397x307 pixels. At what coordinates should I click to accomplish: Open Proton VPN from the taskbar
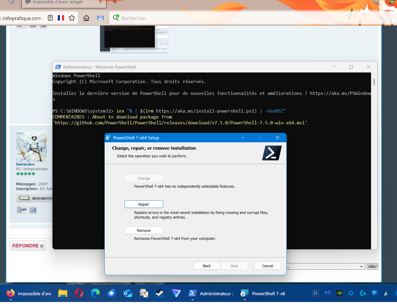[176, 293]
